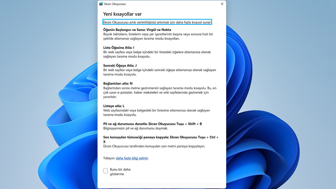
Task: Select the highlighted intro sentence about kısayol
Action: point(157,22)
